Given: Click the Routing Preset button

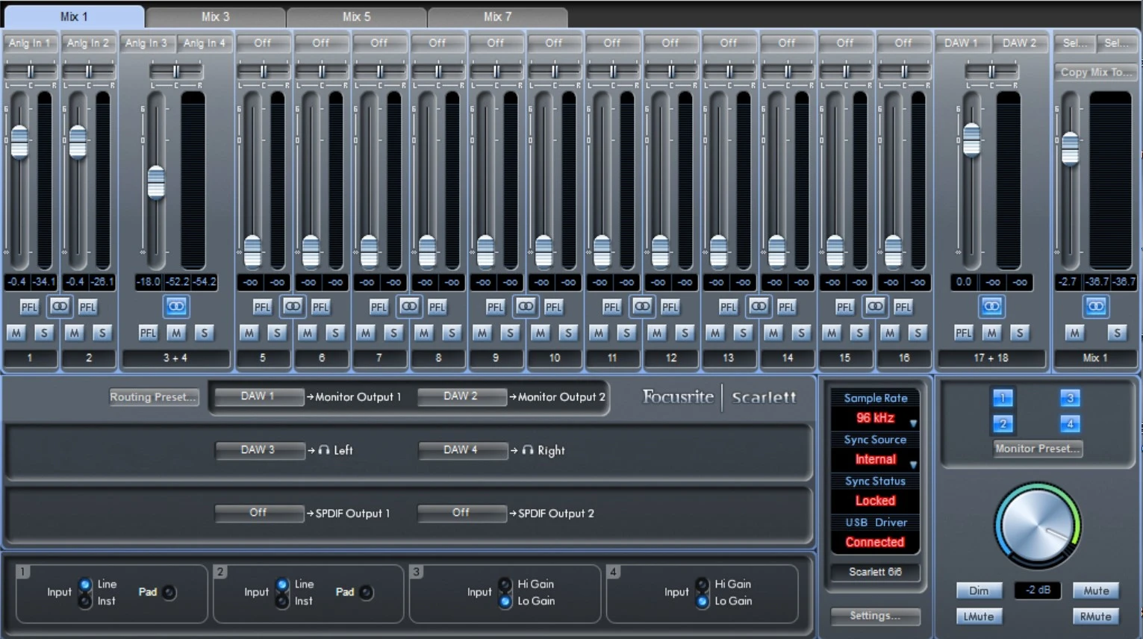Looking at the screenshot, I should (153, 397).
